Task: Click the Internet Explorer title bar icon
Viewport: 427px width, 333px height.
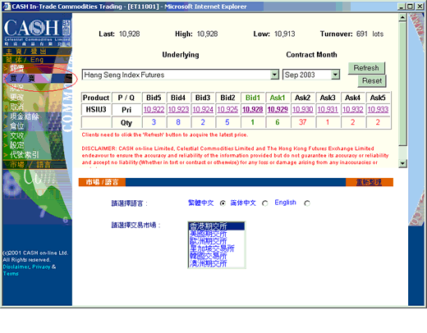Action: tap(7, 7)
